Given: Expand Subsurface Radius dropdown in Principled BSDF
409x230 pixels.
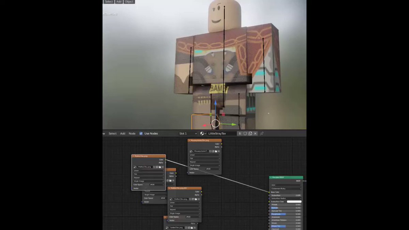Looking at the screenshot, I should pos(286,198).
